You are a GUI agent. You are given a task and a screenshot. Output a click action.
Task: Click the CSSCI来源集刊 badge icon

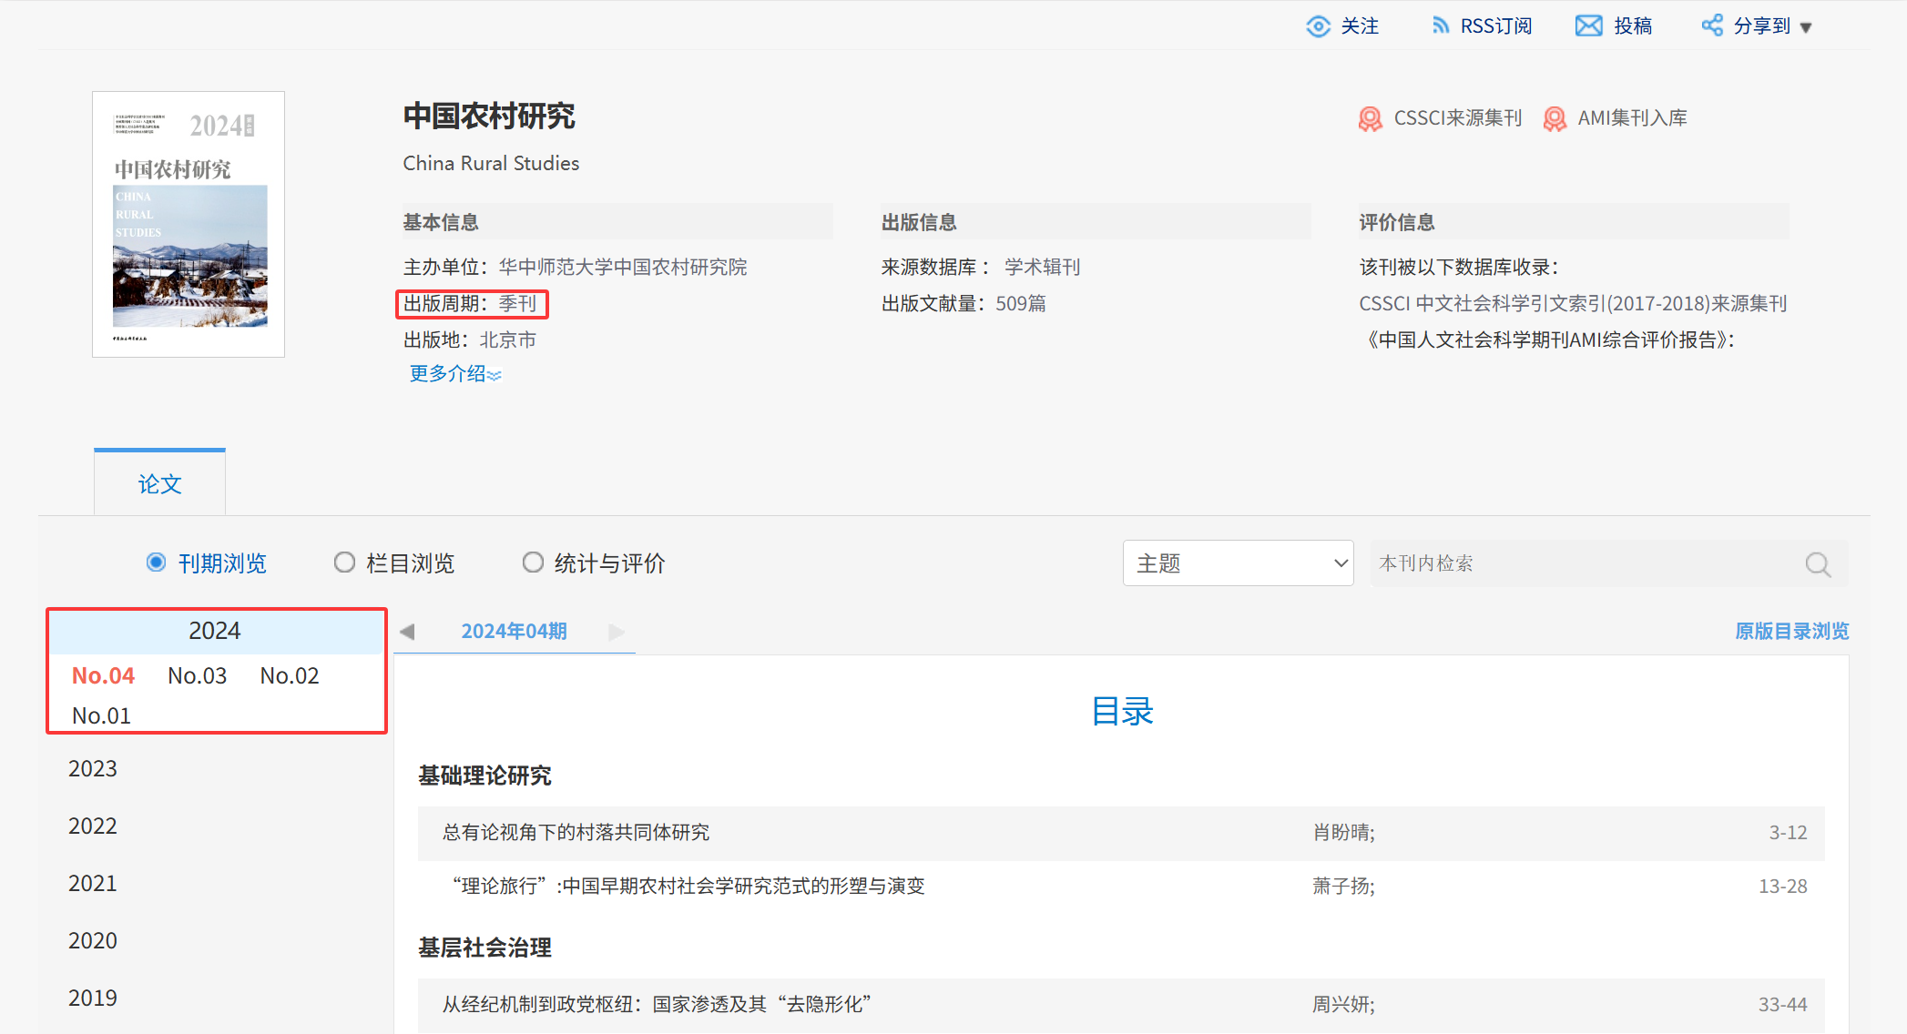tap(1370, 119)
